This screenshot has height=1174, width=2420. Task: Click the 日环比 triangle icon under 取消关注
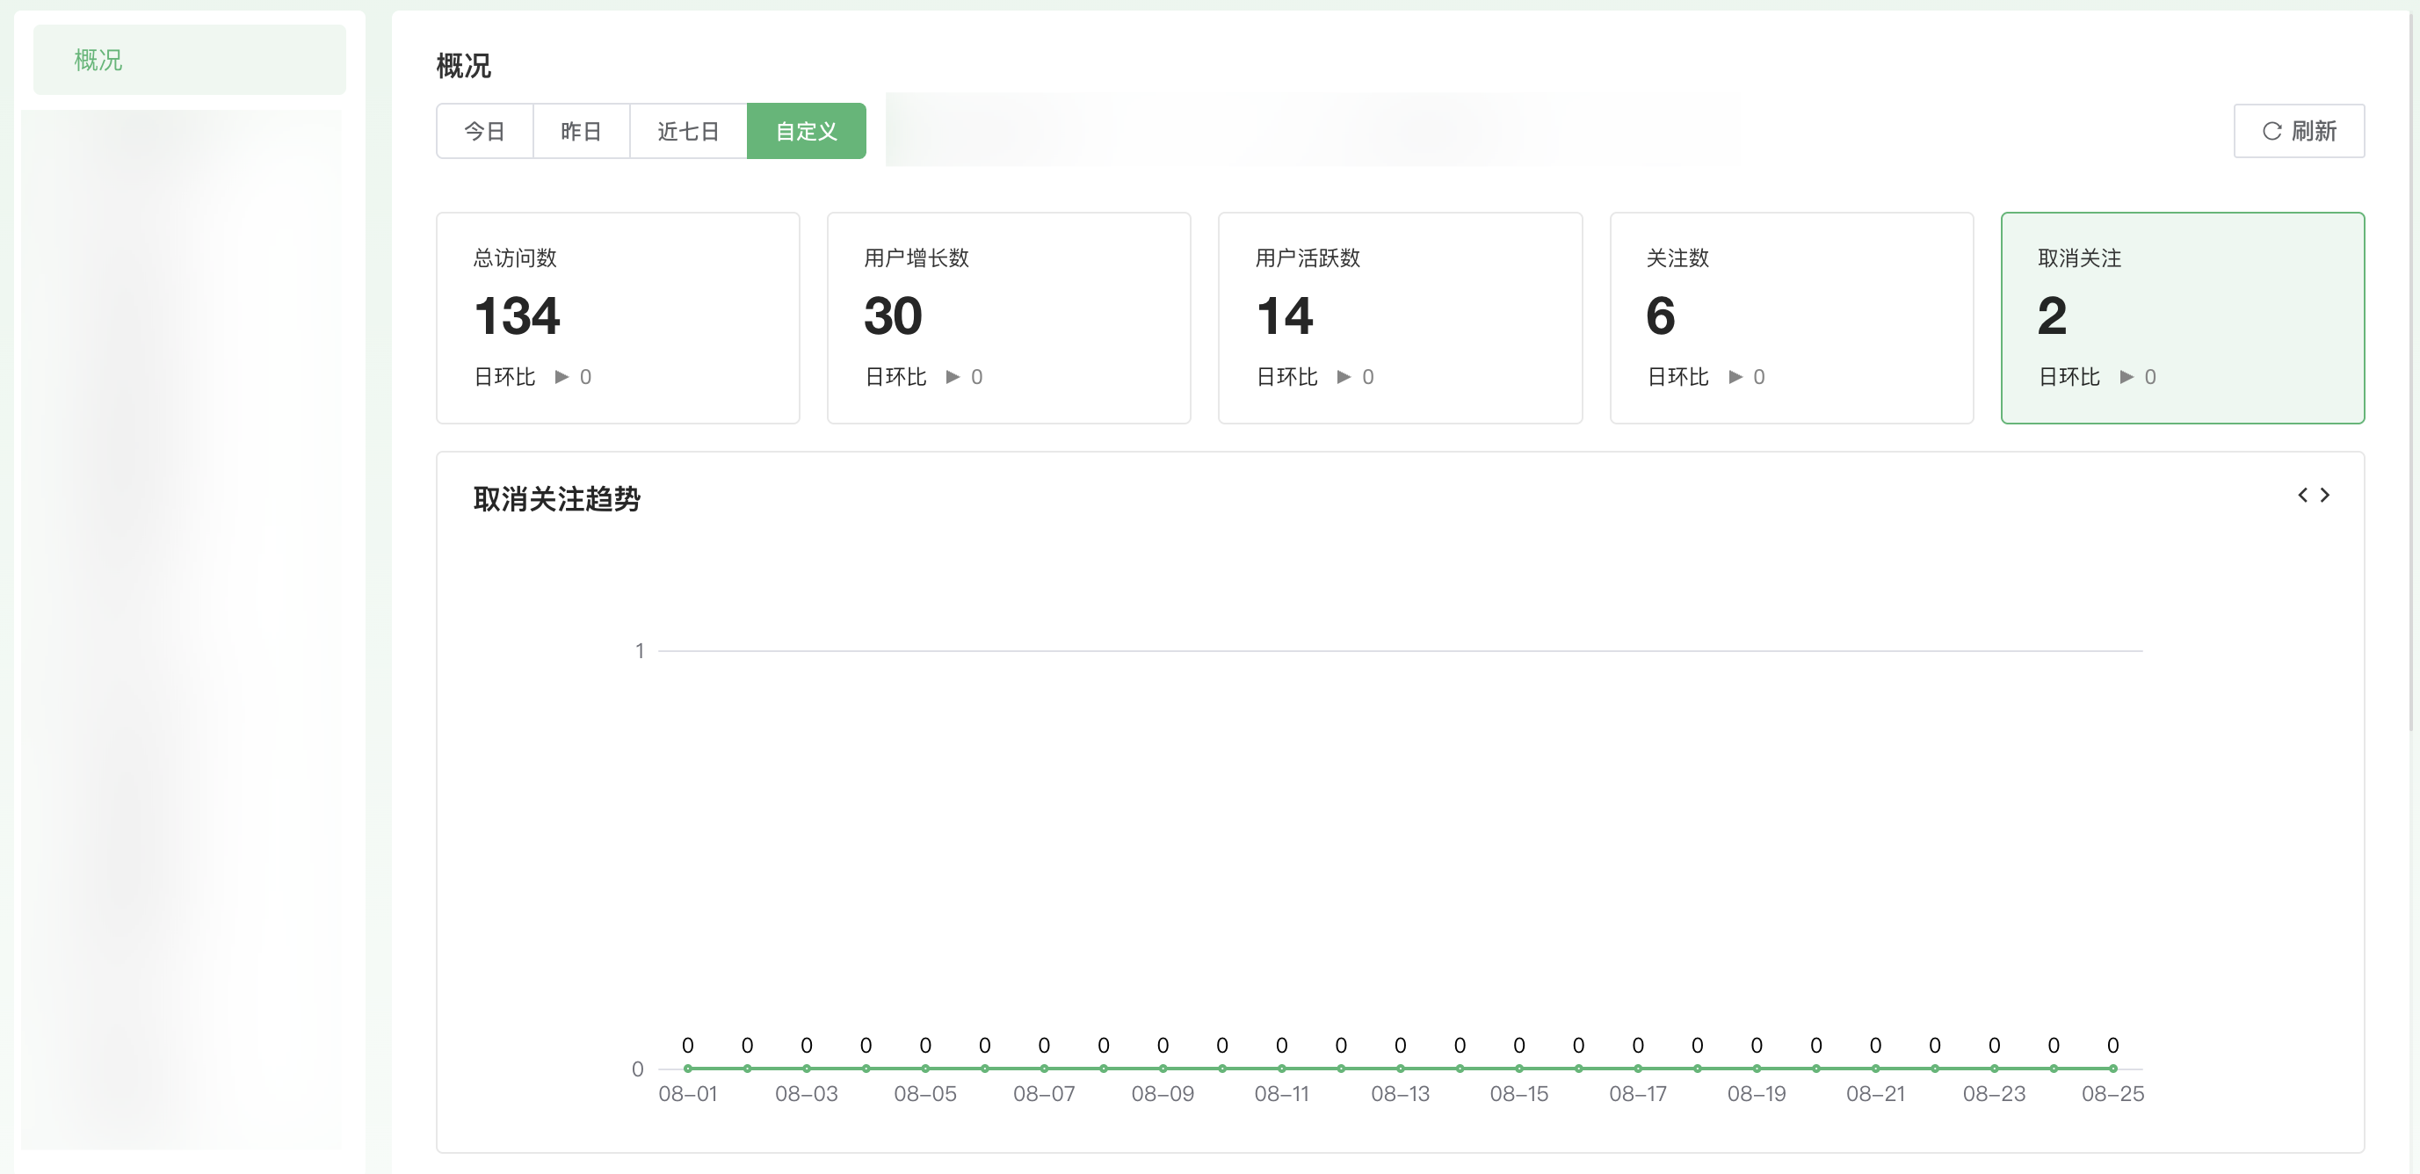(x=2126, y=377)
